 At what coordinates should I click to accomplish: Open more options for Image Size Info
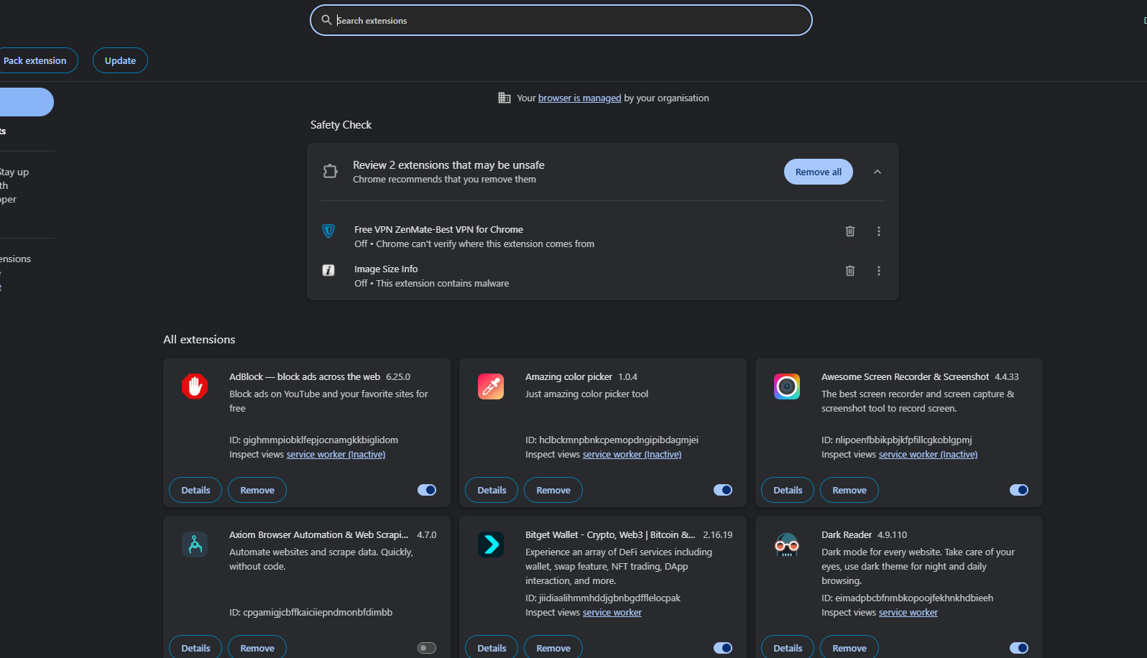point(878,271)
